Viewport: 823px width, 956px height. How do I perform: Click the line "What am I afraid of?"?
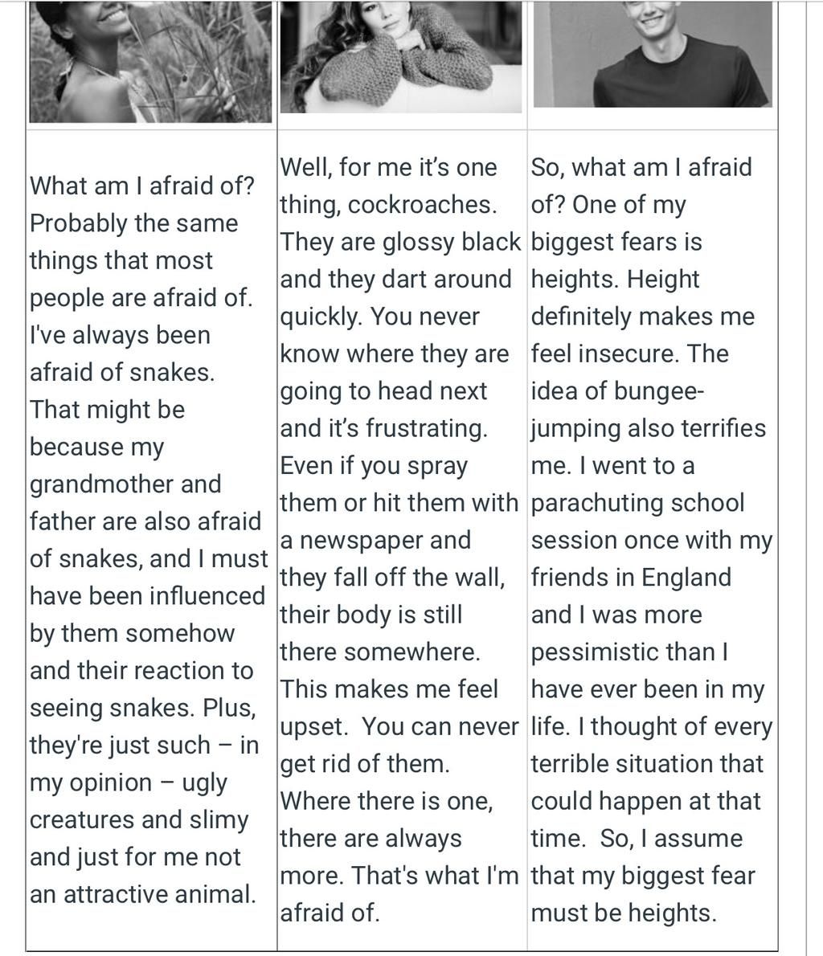[x=141, y=186]
